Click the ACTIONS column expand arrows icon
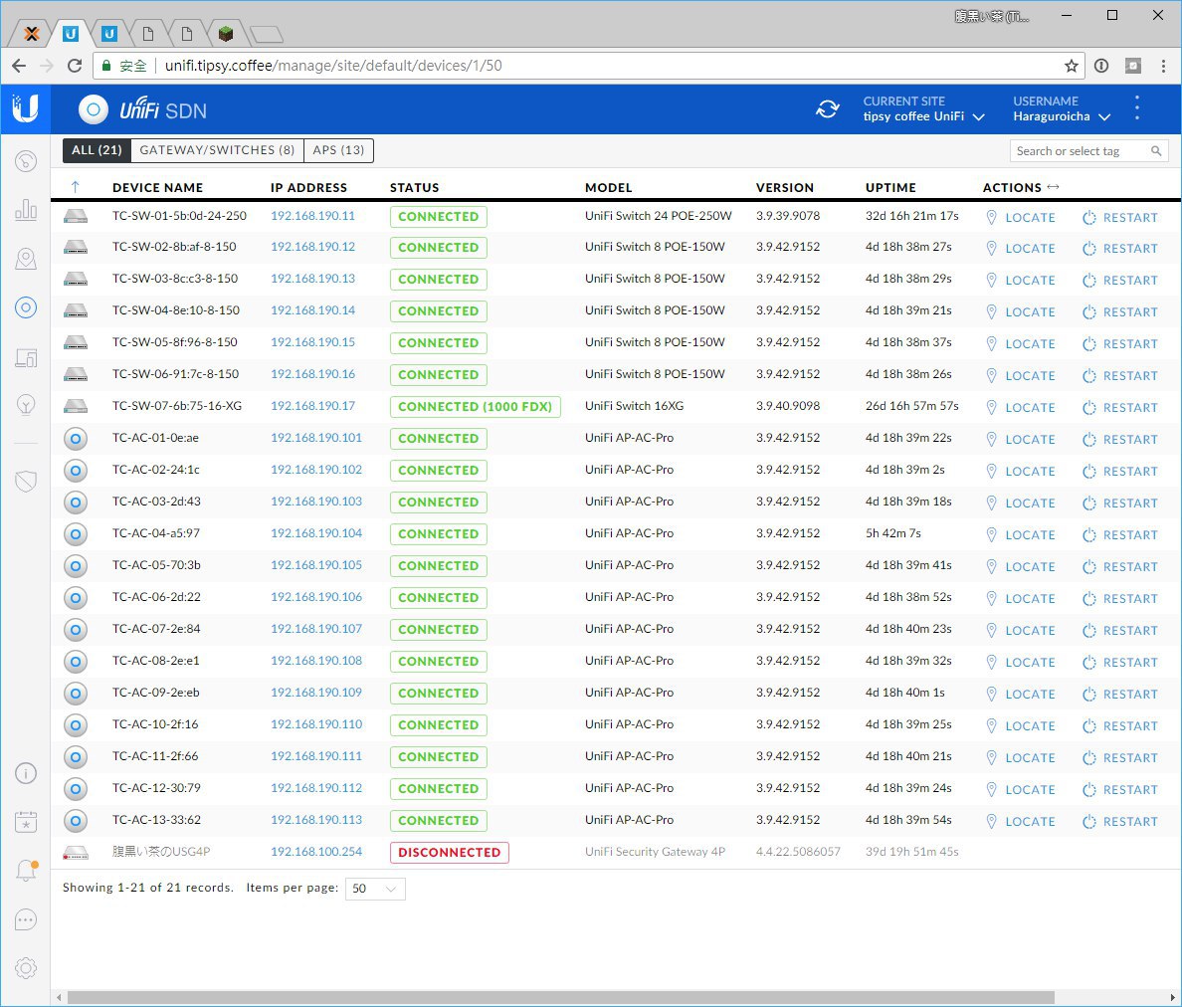The image size is (1182, 1007). coord(1053,187)
